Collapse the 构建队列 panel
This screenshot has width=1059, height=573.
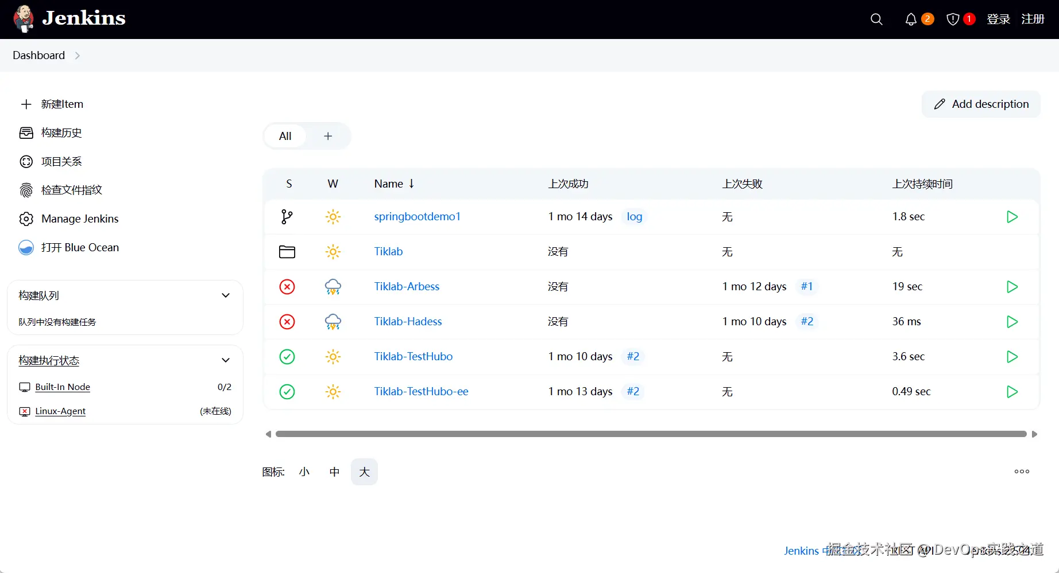point(226,295)
